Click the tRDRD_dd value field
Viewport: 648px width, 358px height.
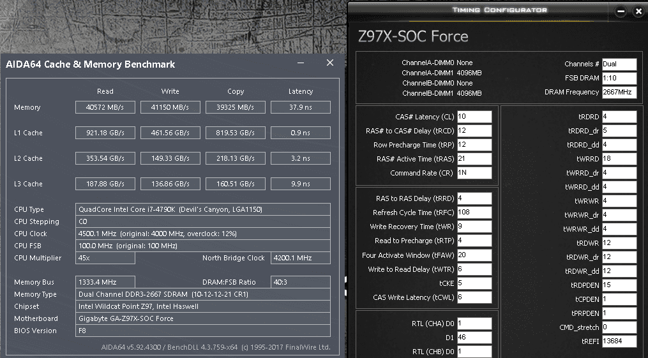619,144
